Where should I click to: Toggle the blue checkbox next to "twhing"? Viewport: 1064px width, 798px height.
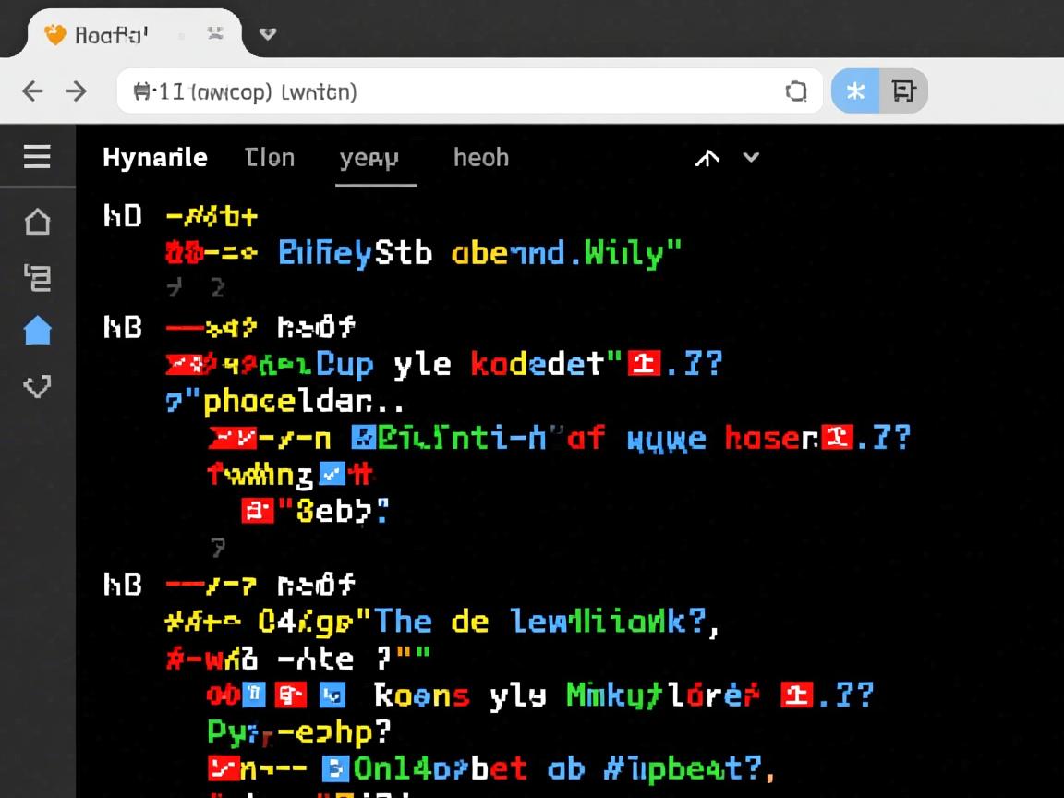[331, 475]
